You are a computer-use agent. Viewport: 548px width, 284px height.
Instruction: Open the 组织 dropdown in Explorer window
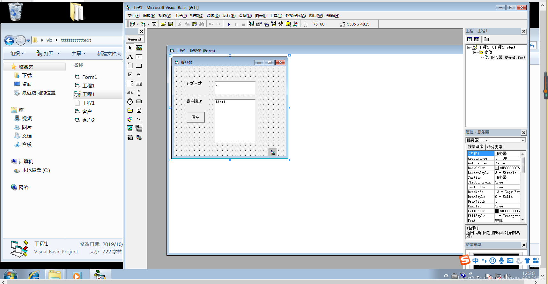click(17, 53)
